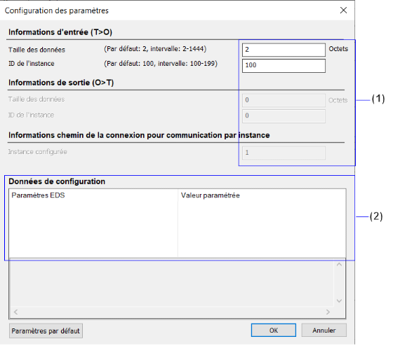Click inside the gray description text area
This screenshot has width=400, height=346.
click(x=172, y=283)
